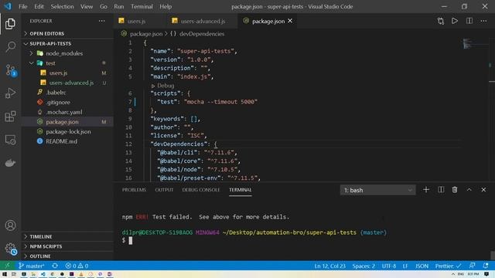The width and height of the screenshot is (495, 278).
Task: Switch to the Problems panel tab
Action: (134, 190)
